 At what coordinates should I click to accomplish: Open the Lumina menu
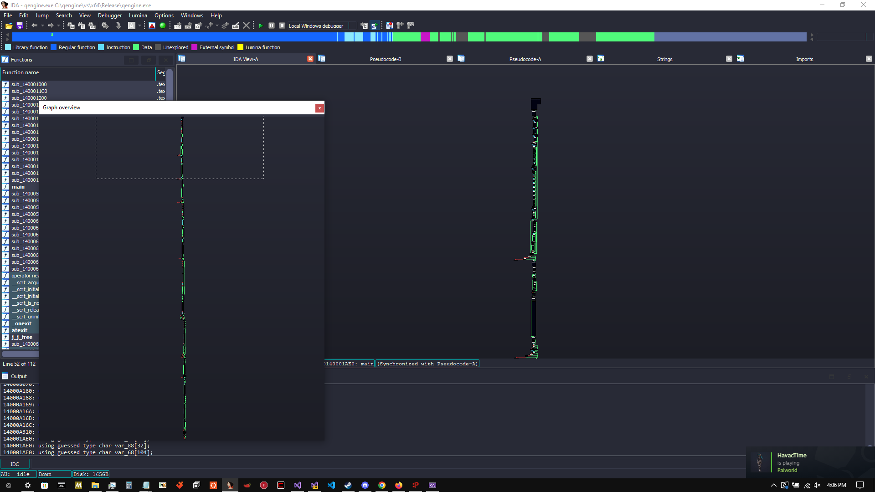138,15
